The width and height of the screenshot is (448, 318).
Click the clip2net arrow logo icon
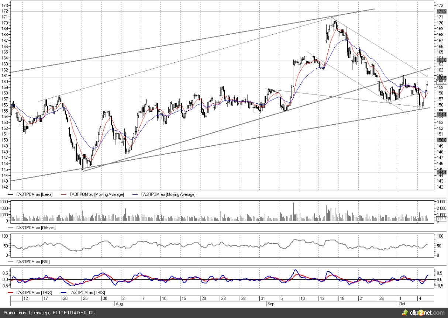point(405,313)
